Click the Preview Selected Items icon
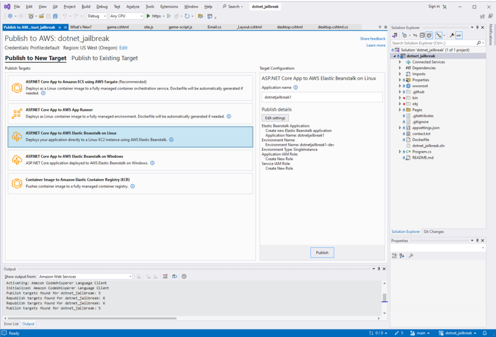The image size is (496, 337). click(x=458, y=35)
